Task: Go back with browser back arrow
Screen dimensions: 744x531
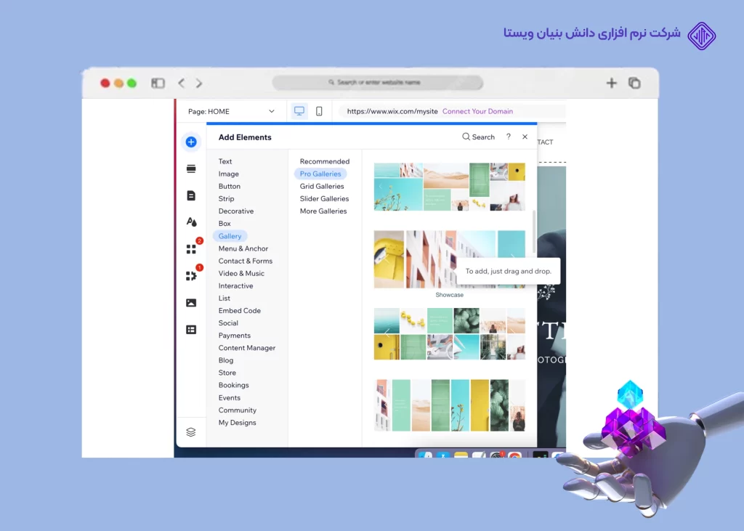Action: (181, 83)
